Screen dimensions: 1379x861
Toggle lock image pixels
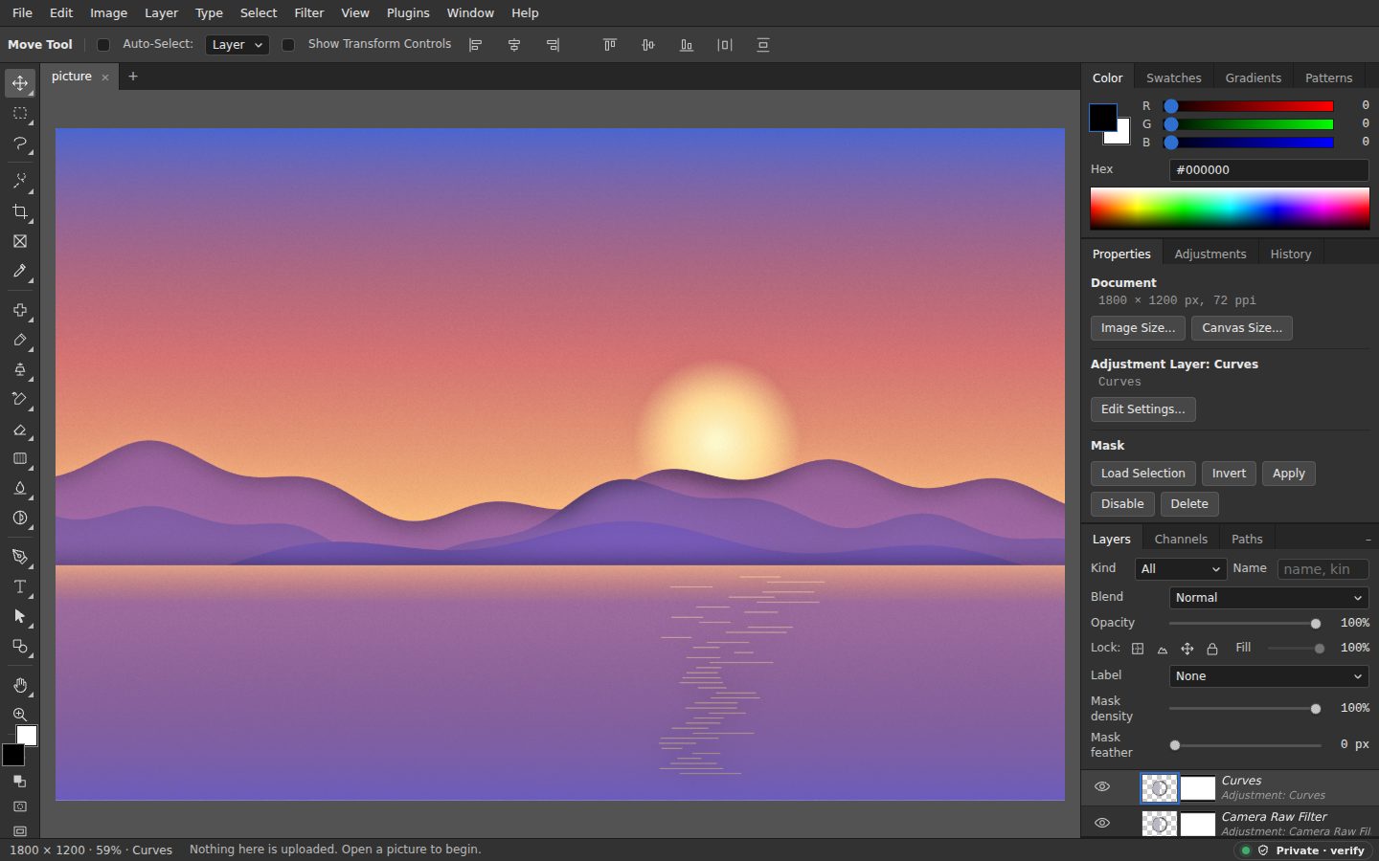(x=1163, y=649)
